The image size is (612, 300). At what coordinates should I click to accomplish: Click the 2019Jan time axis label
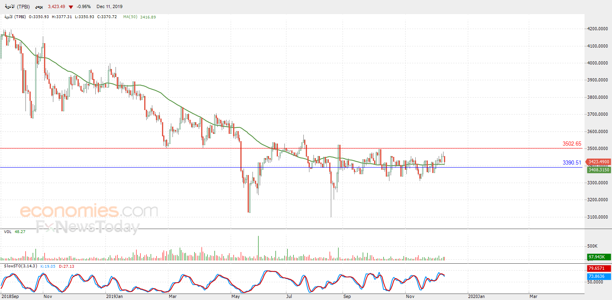114,296
